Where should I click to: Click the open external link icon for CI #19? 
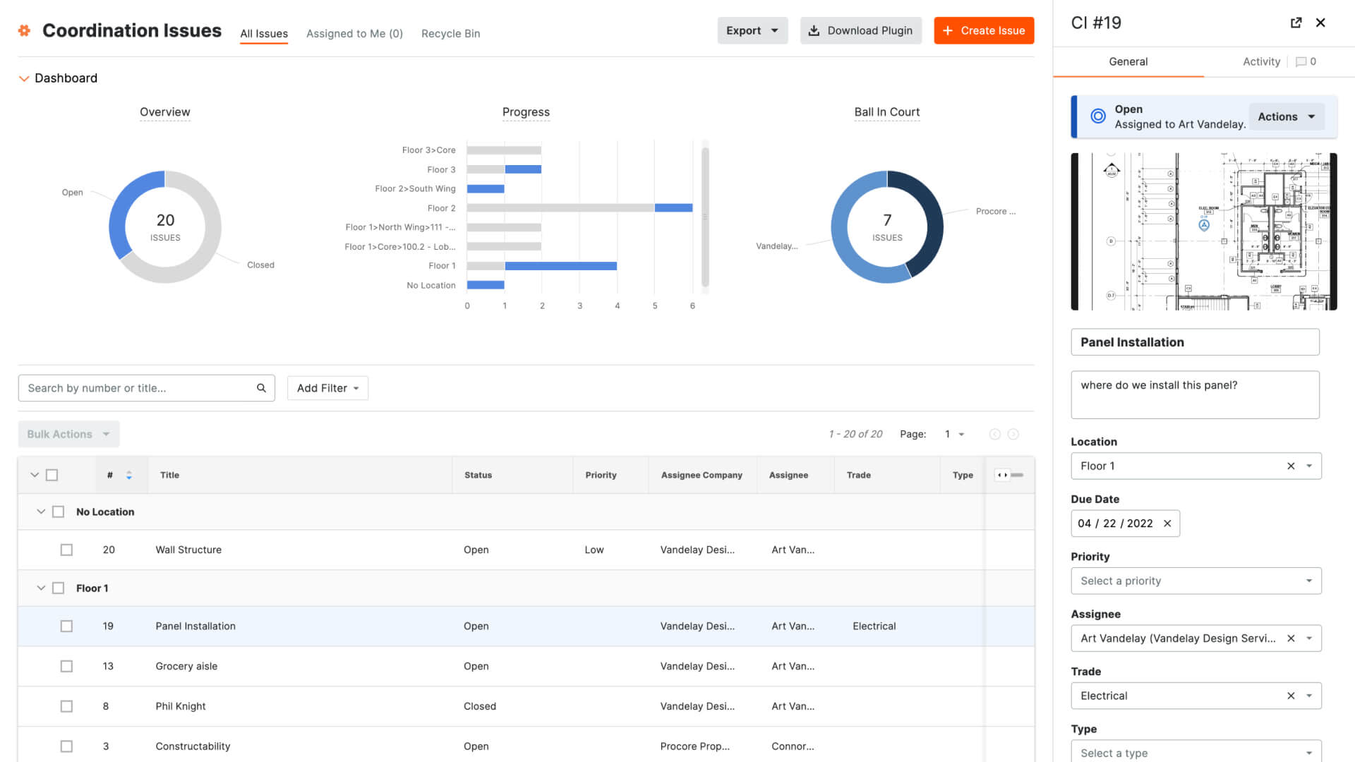[1294, 21]
